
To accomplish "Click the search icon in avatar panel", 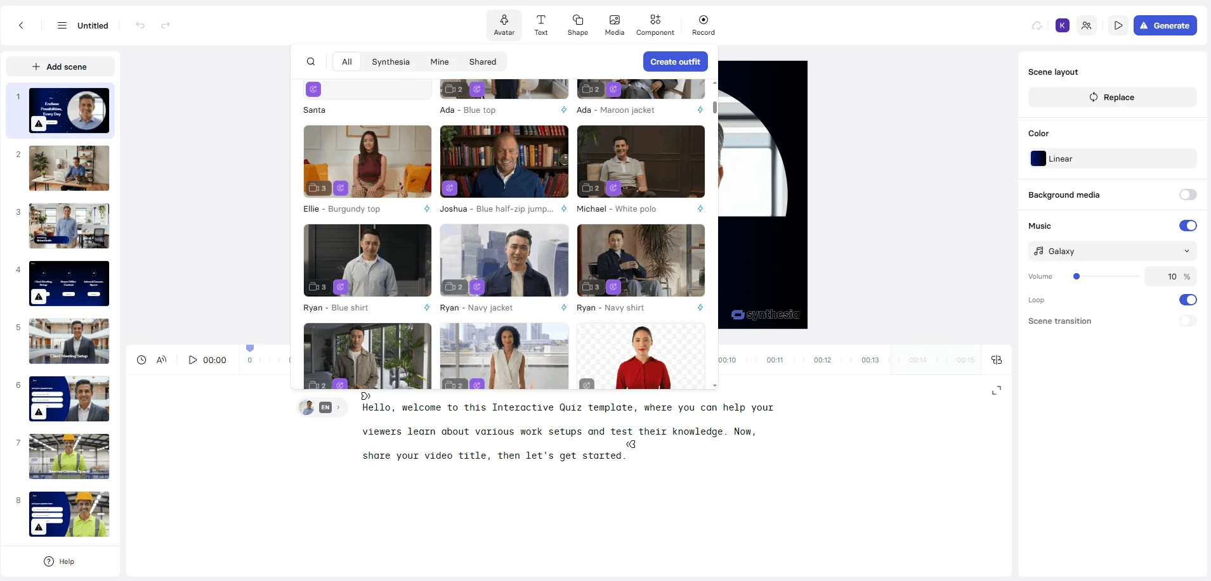I will (311, 61).
